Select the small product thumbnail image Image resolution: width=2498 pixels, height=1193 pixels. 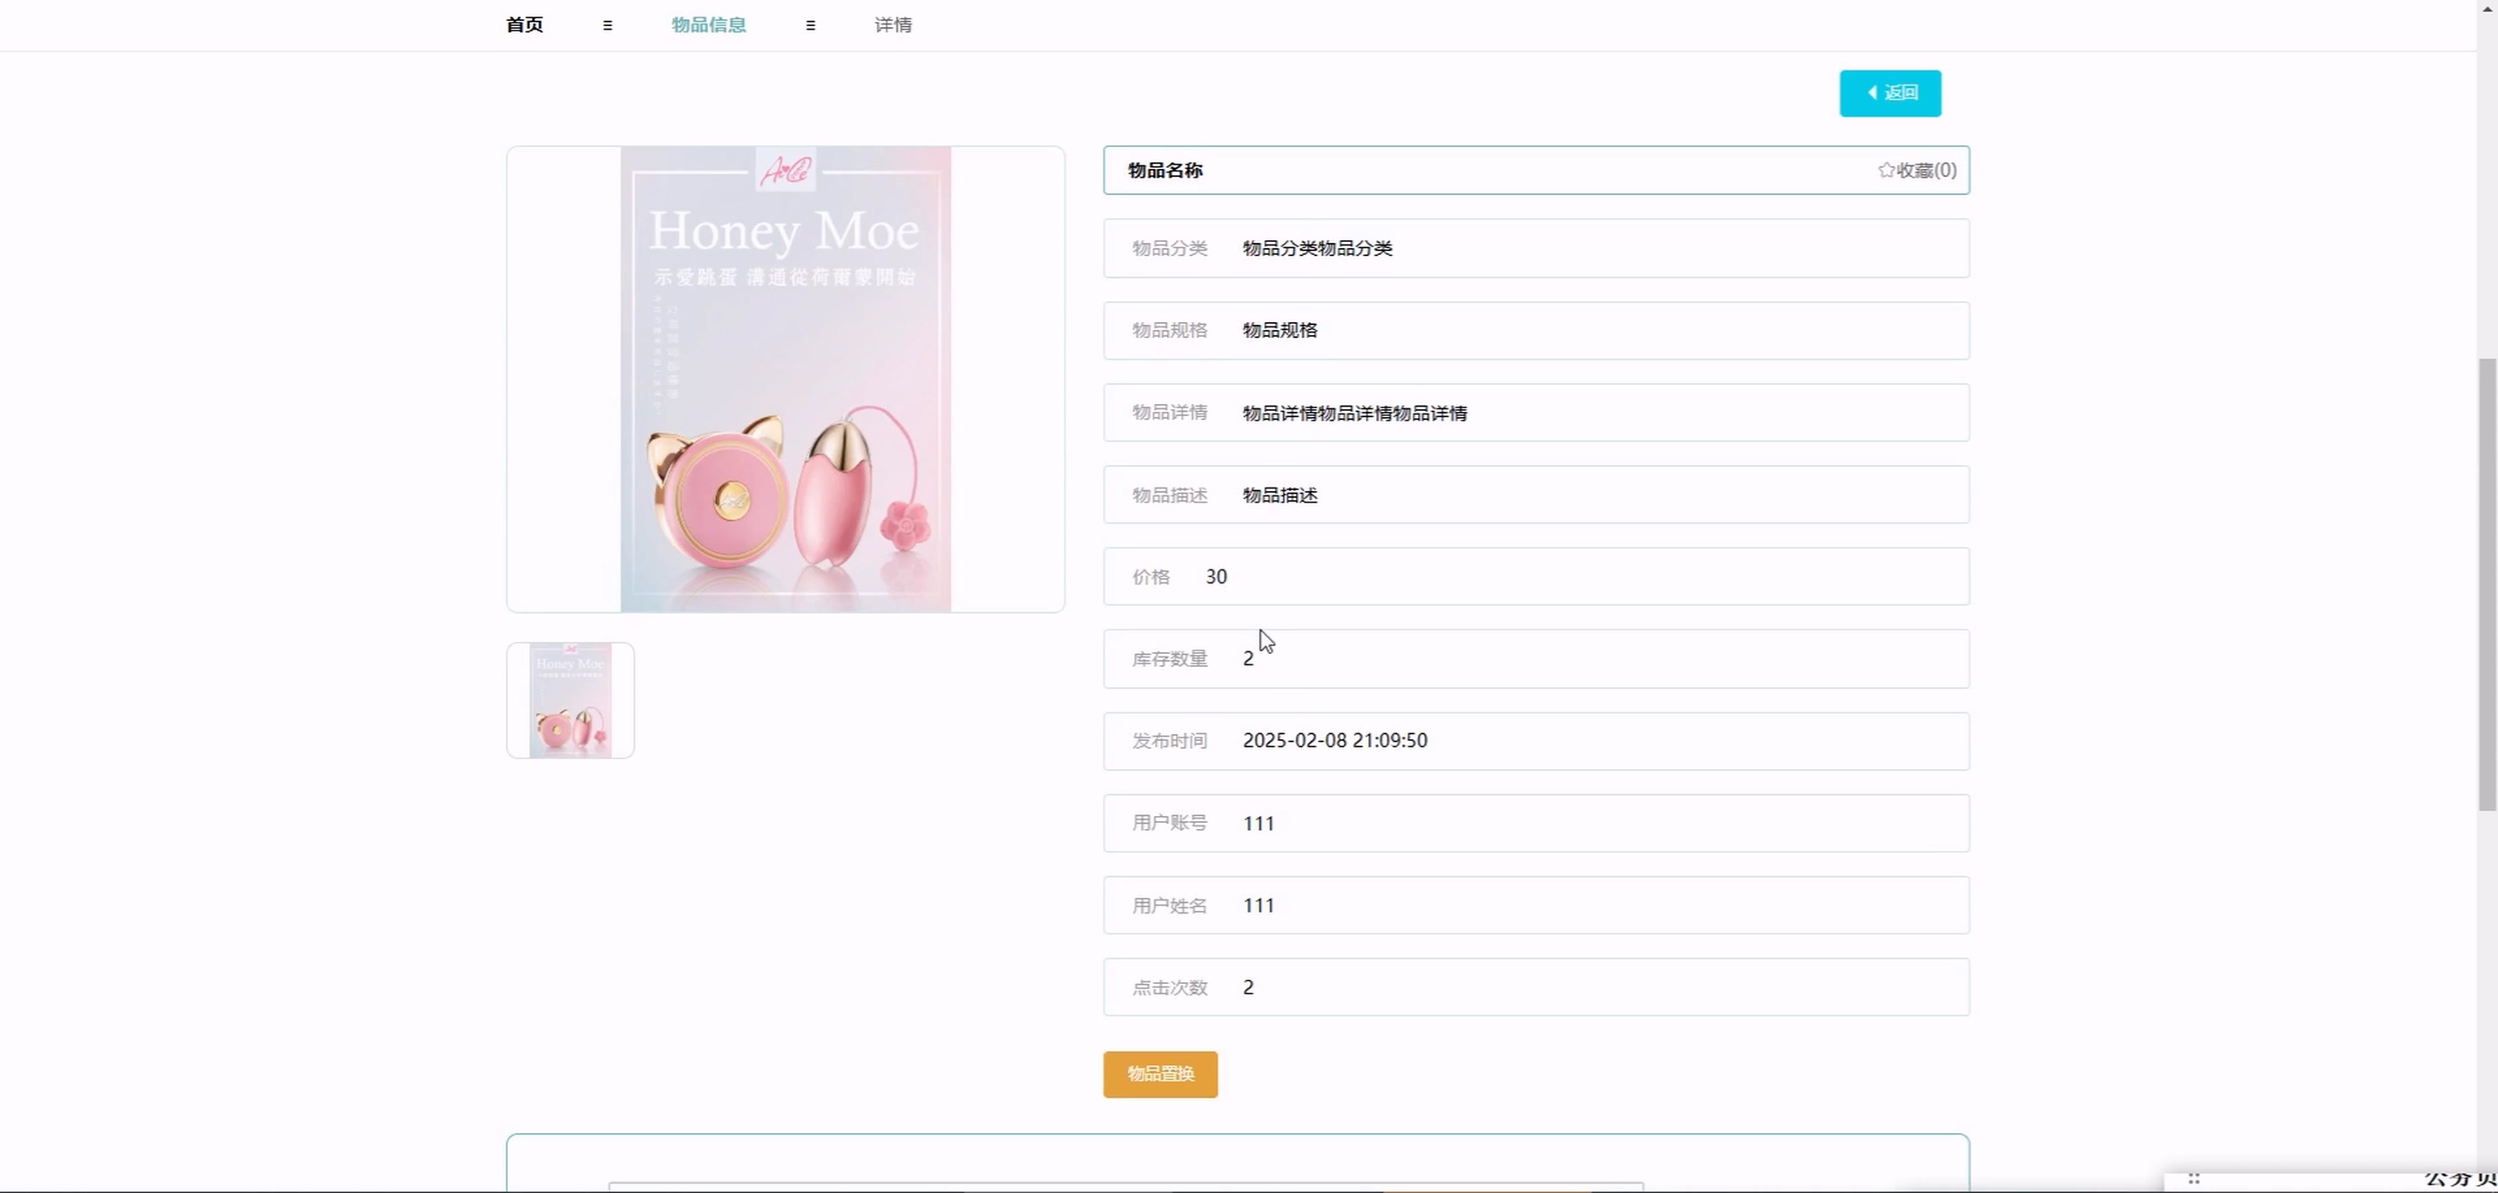click(570, 700)
